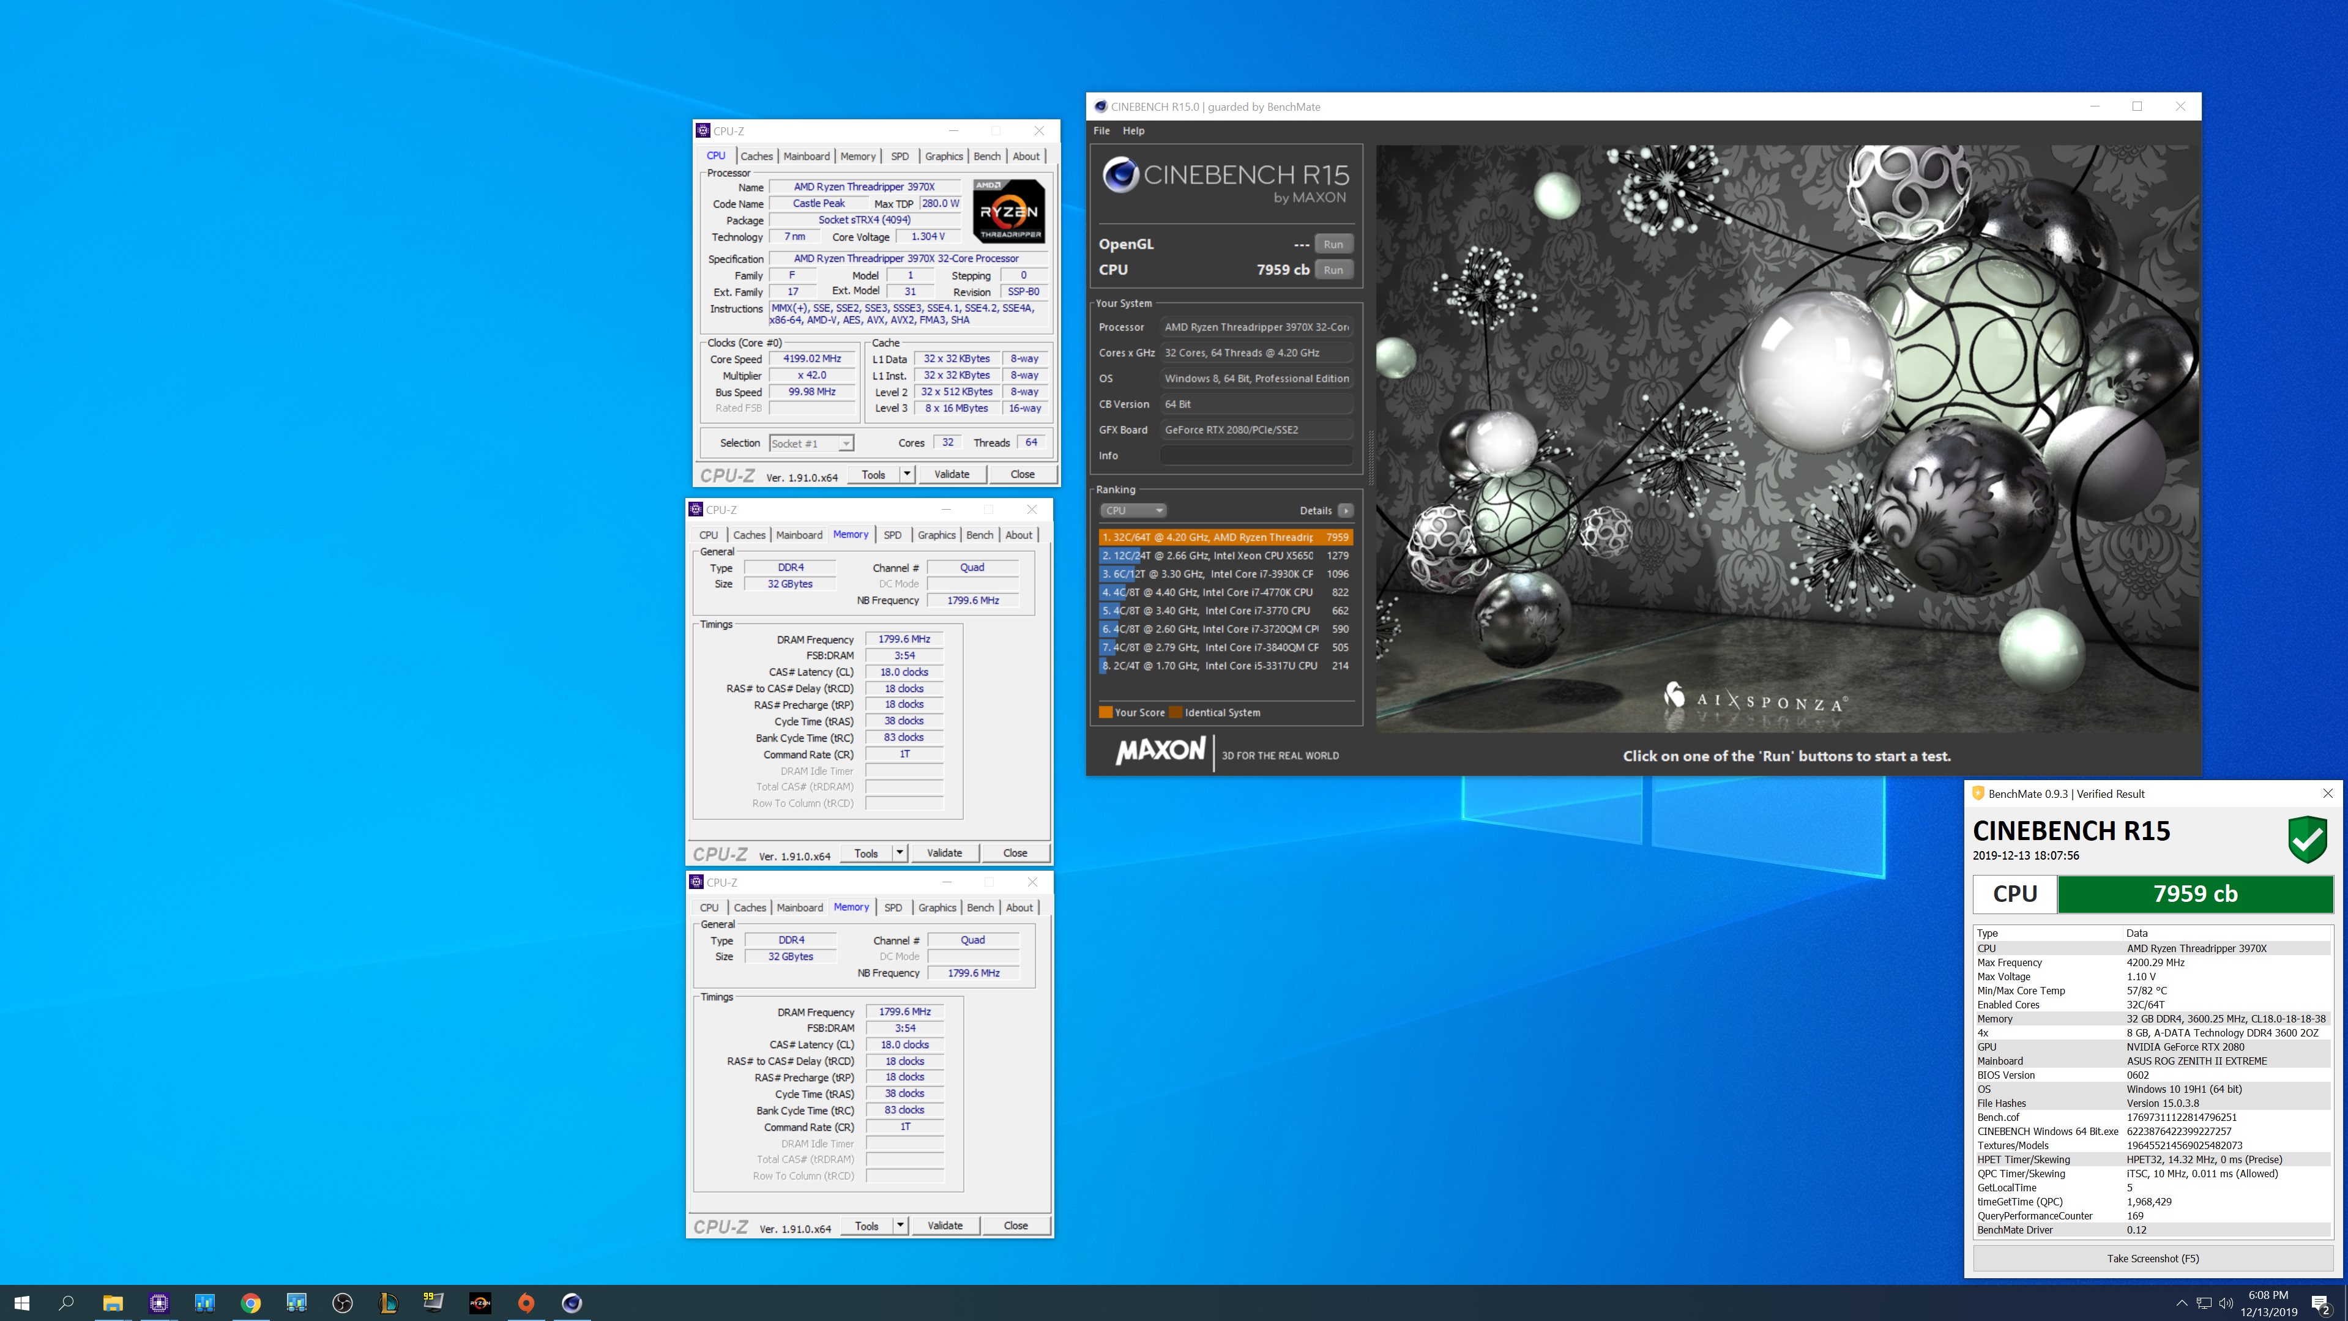Open the taskbar clock and date
The width and height of the screenshot is (2348, 1321).
(2268, 1304)
